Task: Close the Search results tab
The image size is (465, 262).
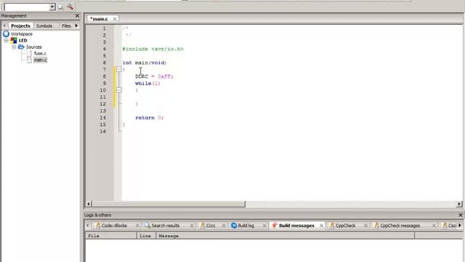Action: coord(192,226)
